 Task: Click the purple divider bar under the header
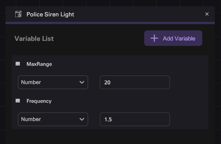tap(110, 23)
